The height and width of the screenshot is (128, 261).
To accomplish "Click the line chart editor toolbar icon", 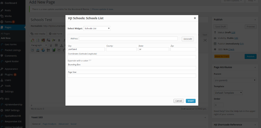I will coord(48,40).
